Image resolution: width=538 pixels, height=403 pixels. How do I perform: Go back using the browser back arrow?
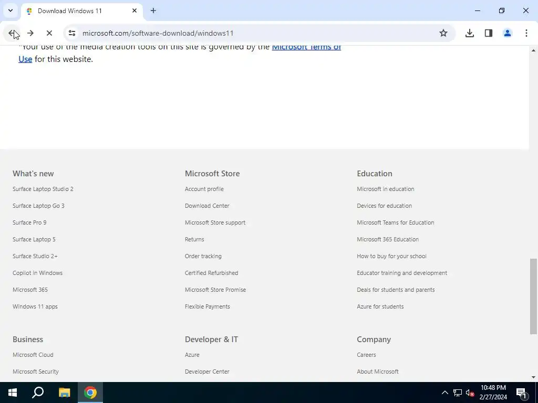tap(12, 33)
